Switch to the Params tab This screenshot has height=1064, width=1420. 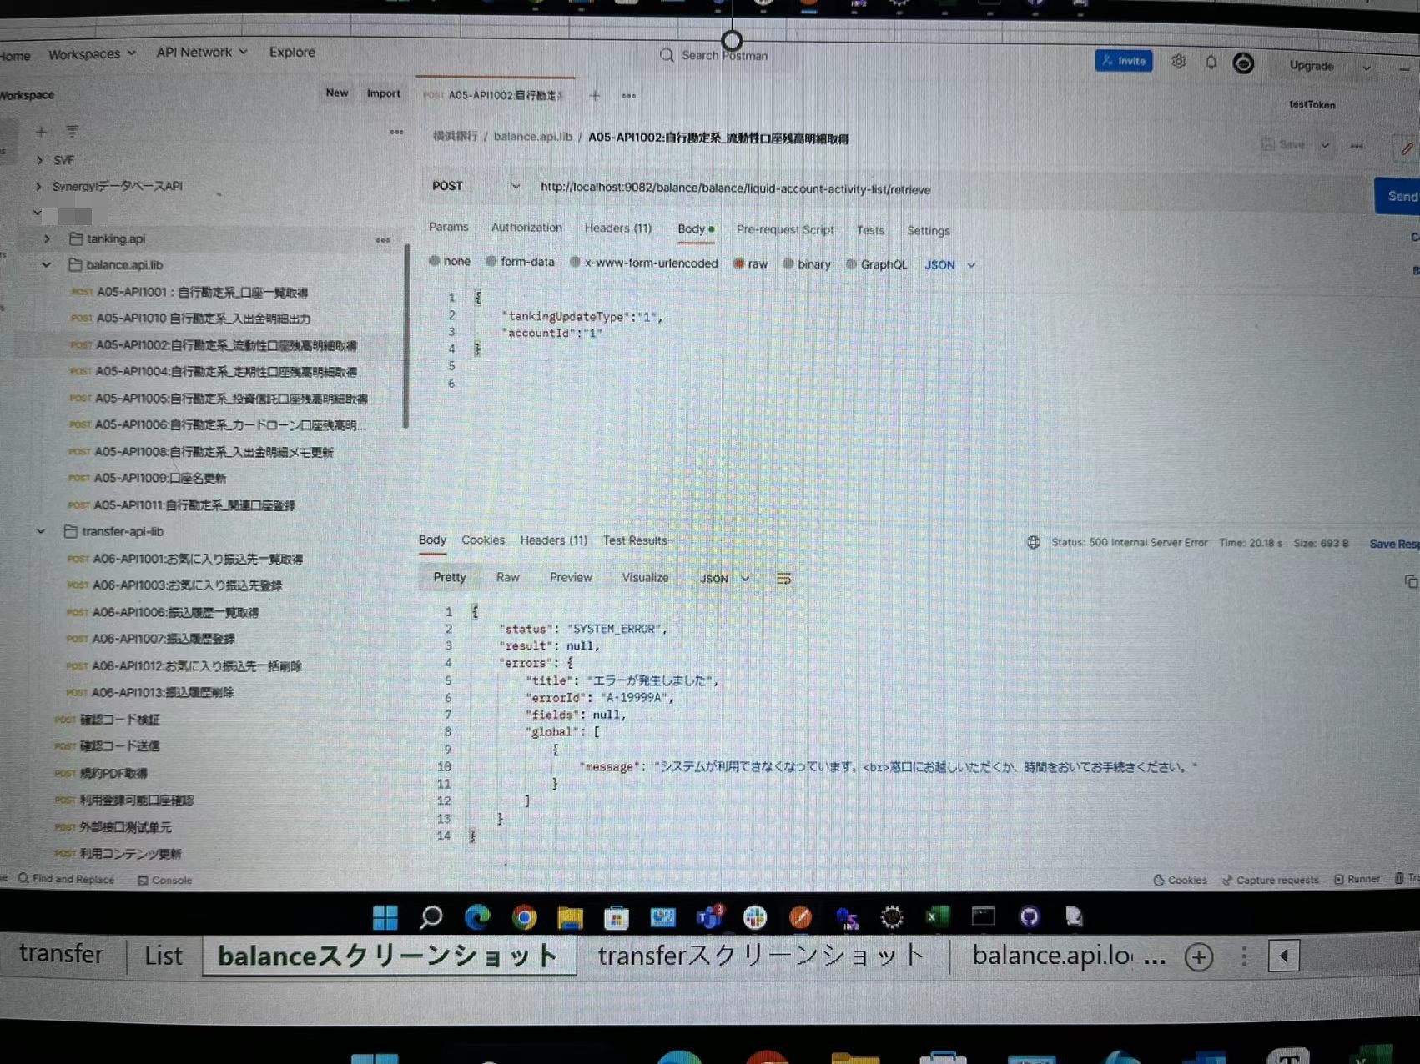coord(448,227)
